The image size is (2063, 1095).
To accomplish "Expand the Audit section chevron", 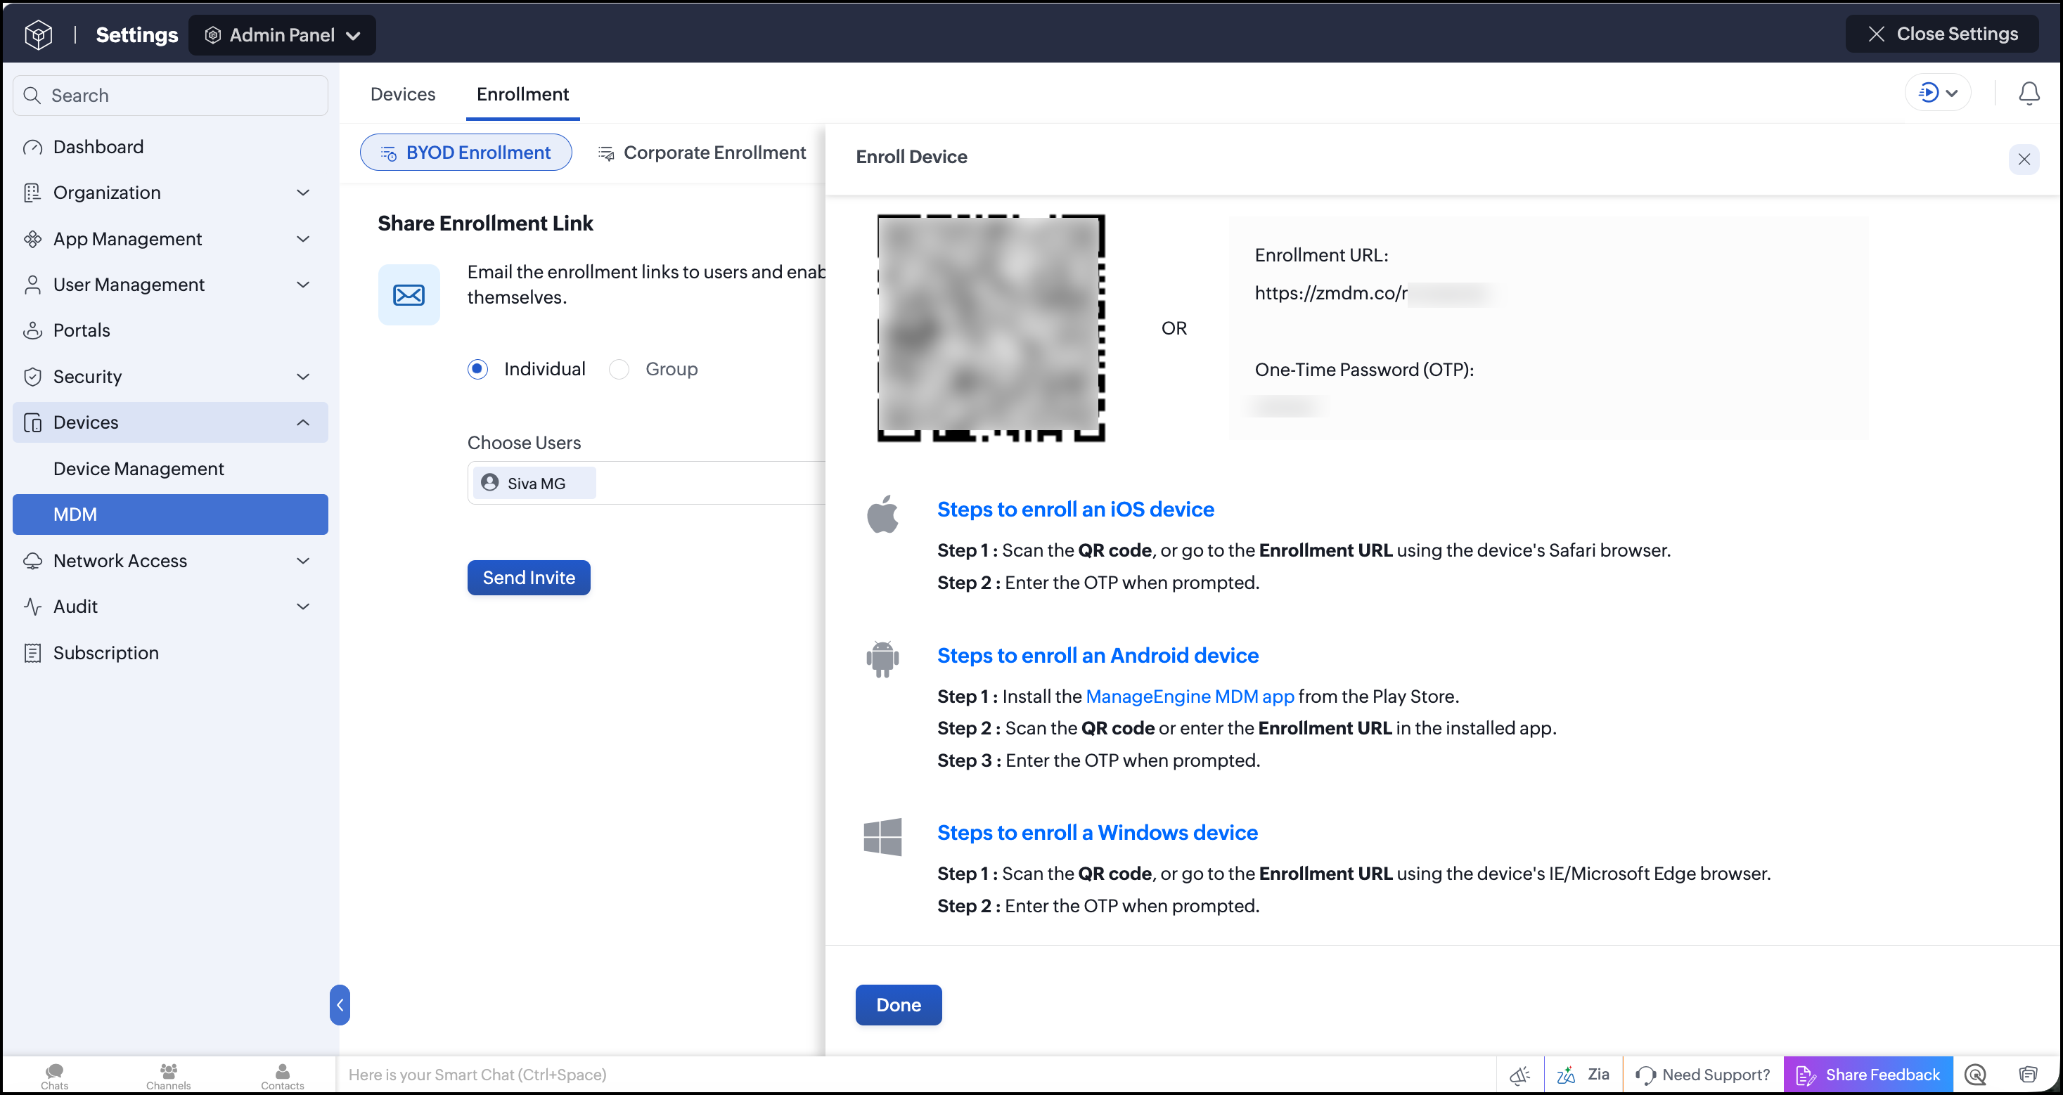I will click(x=303, y=606).
